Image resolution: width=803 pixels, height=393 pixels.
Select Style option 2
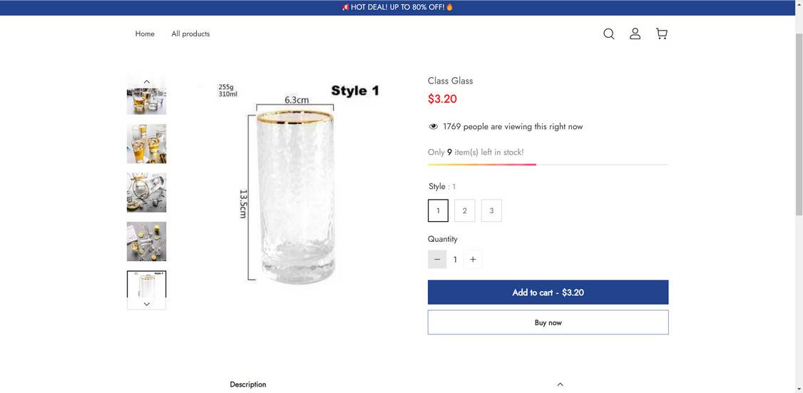click(x=464, y=210)
